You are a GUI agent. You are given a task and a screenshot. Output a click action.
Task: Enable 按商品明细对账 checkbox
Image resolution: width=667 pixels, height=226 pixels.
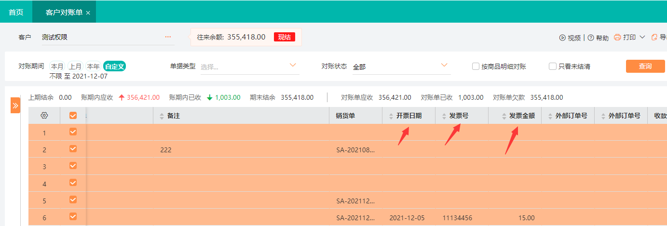pos(476,66)
